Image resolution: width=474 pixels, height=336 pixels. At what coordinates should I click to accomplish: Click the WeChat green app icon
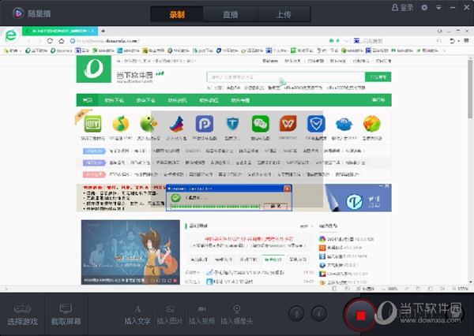click(260, 124)
